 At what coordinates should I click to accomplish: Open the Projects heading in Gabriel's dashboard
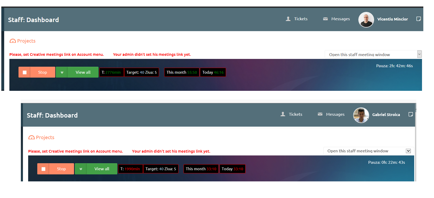click(x=45, y=138)
